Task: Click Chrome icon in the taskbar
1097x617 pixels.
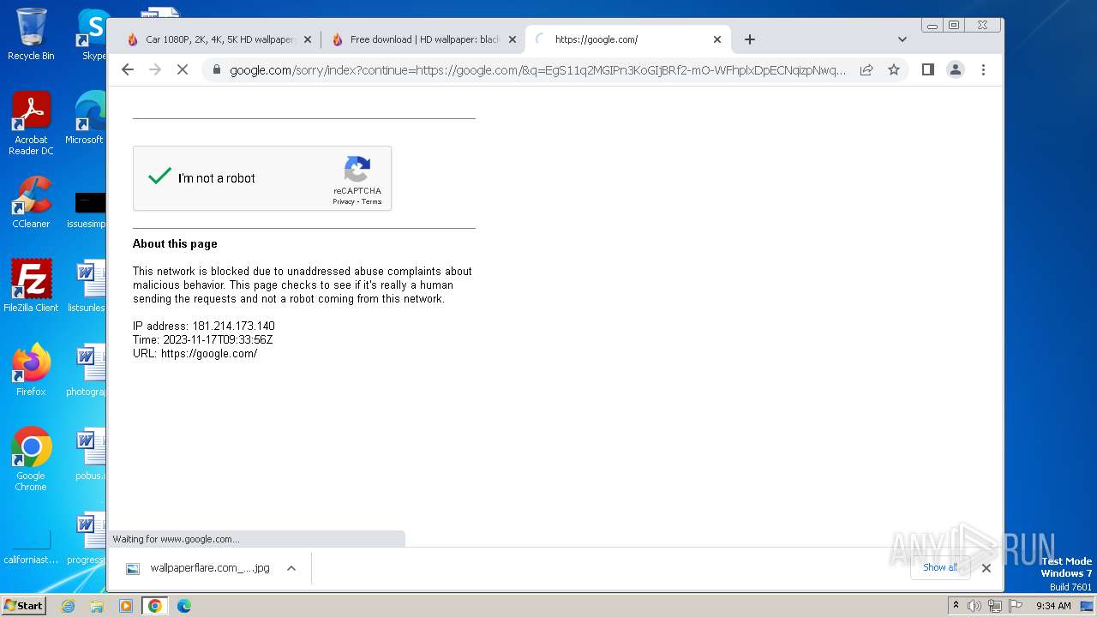Action: [x=155, y=606]
